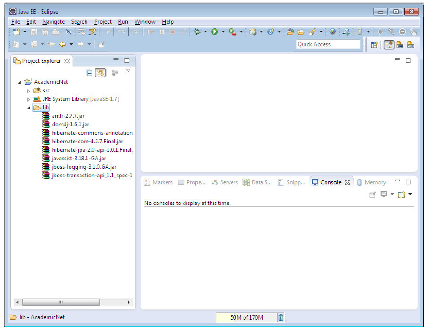Click the Quick Access field

coord(328,44)
